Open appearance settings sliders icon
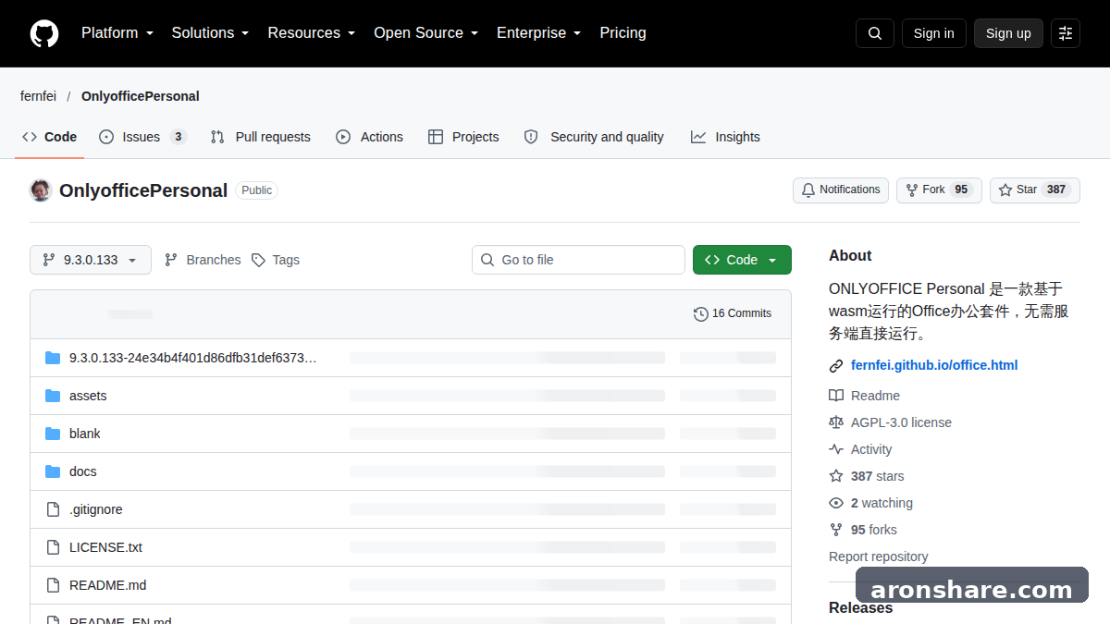1110x624 pixels. [x=1066, y=33]
